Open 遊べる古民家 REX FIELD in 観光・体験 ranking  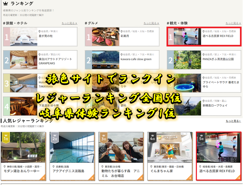pos(218,36)
